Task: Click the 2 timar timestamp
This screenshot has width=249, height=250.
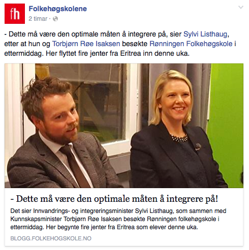Action: click(x=38, y=19)
